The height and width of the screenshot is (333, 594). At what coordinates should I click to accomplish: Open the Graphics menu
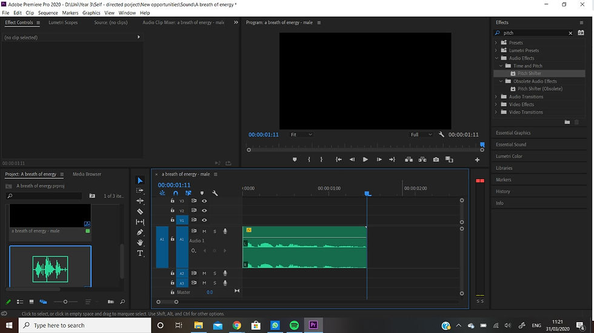[x=92, y=13]
